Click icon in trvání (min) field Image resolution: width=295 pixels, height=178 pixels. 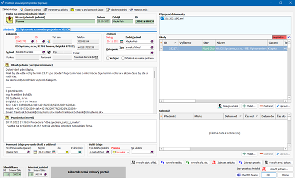coord(80,152)
